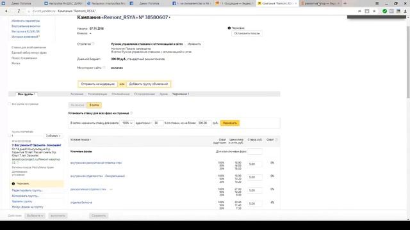This screenshot has width=410, height=230.
Task: Open Удалить группу link
Action: click(x=22, y=201)
